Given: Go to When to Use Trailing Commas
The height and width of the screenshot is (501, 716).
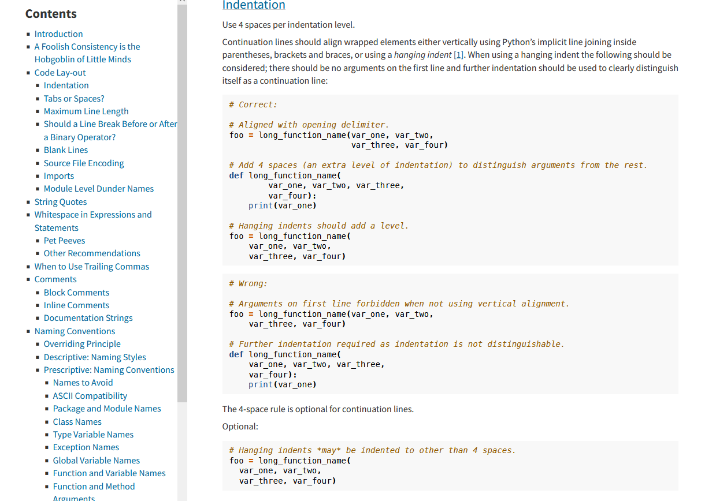Looking at the screenshot, I should tap(92, 267).
